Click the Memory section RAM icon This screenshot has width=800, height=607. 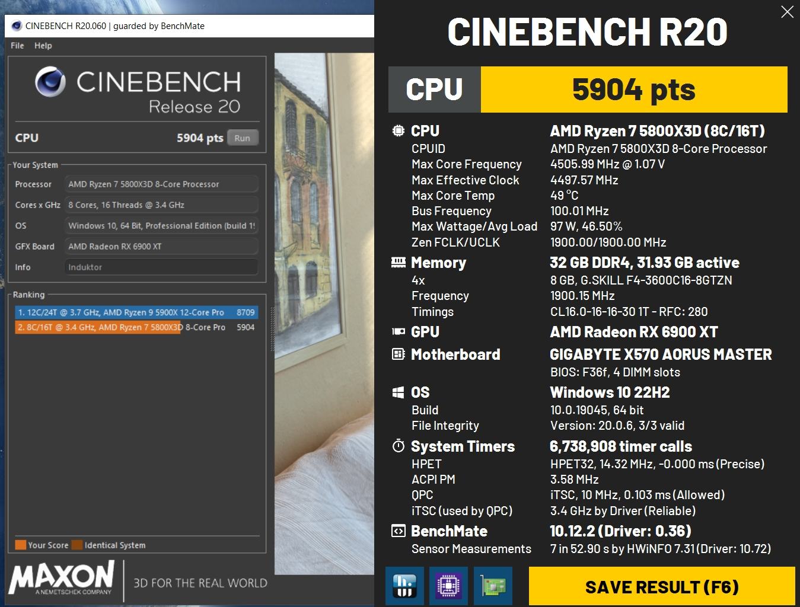pos(399,263)
